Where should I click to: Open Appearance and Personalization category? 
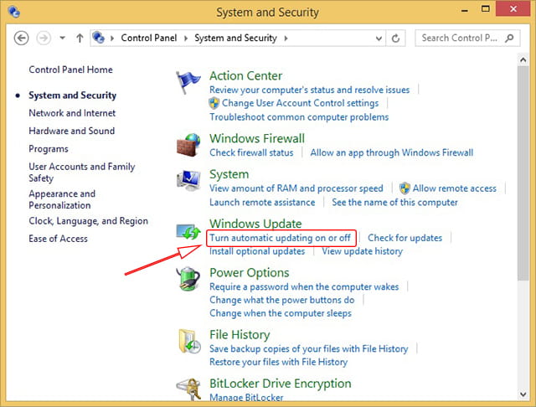tap(62, 199)
